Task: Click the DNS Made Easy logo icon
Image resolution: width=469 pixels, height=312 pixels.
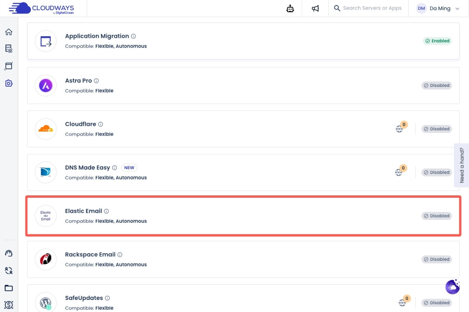Action: 46,172
